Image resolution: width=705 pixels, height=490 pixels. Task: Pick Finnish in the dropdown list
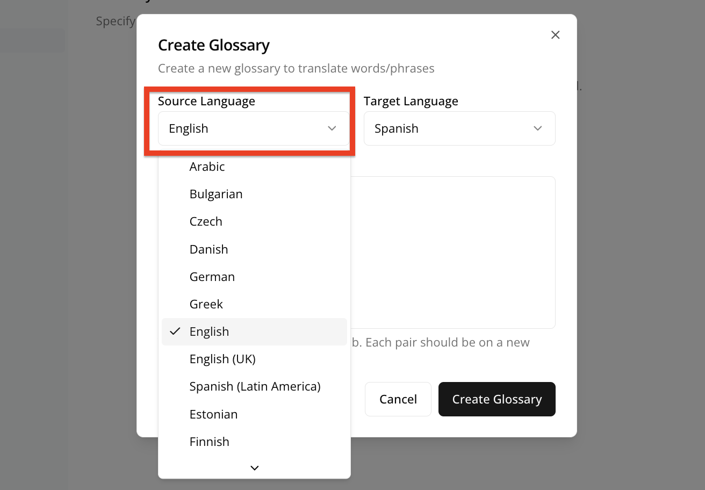(x=209, y=442)
